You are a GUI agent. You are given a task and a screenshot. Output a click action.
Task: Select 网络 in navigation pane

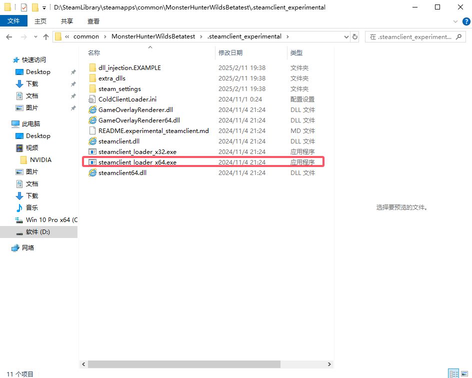click(28, 247)
